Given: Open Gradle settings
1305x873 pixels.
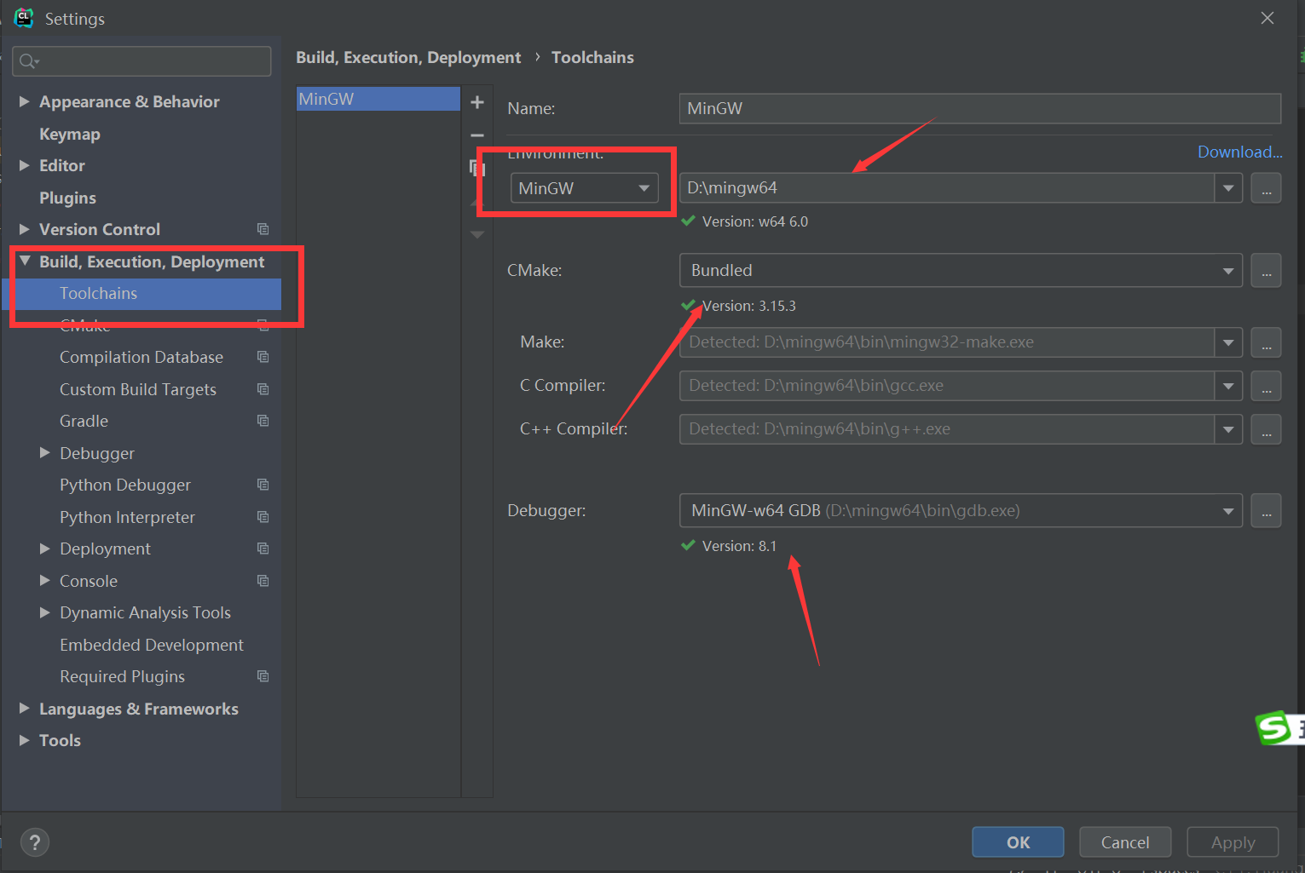Looking at the screenshot, I should pyautogui.click(x=84, y=421).
